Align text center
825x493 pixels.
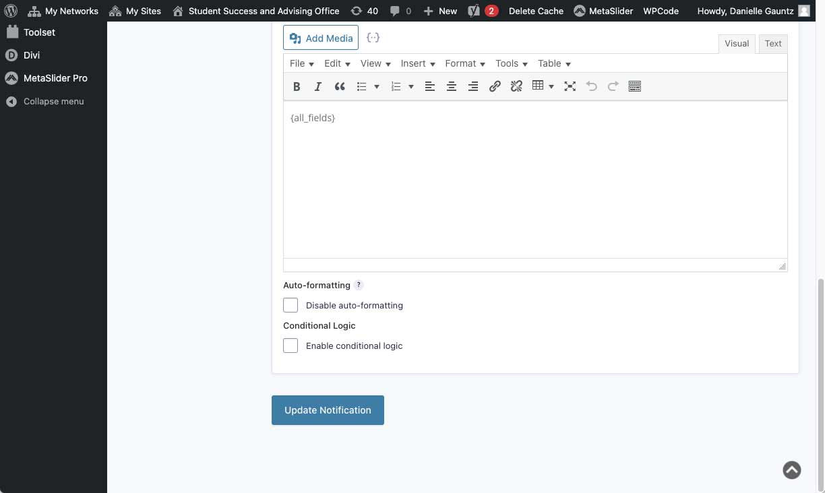coord(452,86)
